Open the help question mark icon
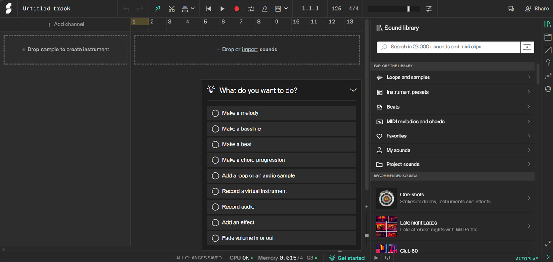 [x=548, y=63]
